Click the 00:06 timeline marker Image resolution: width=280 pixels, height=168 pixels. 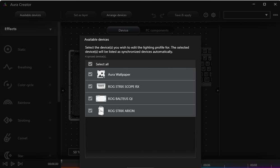207,165
